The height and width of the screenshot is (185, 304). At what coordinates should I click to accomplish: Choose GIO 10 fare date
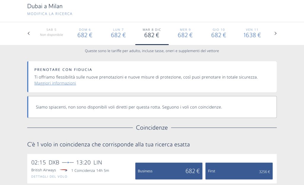[218, 33]
